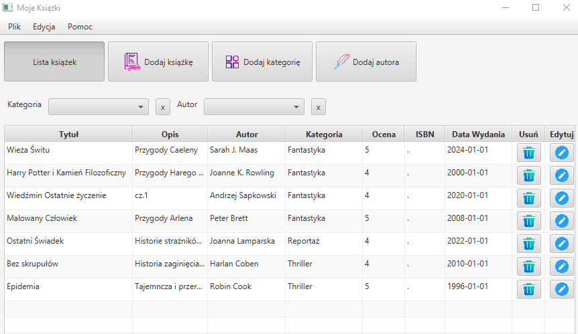Clear the Autor filter with x
The image size is (578, 334).
(319, 107)
